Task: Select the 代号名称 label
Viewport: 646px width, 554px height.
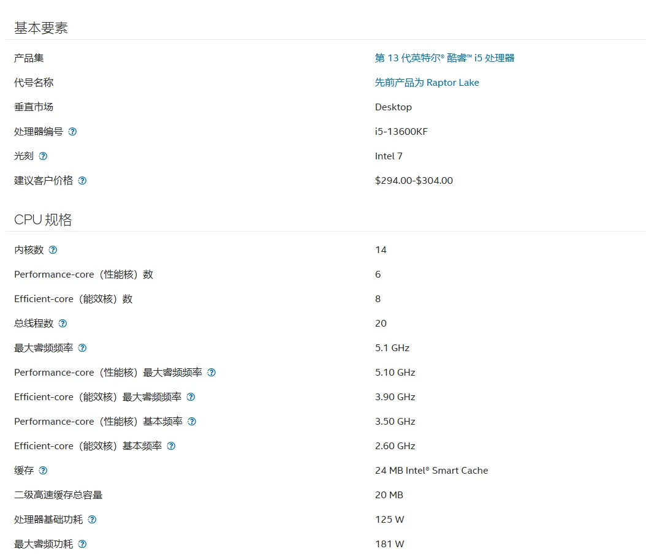Action: (34, 82)
